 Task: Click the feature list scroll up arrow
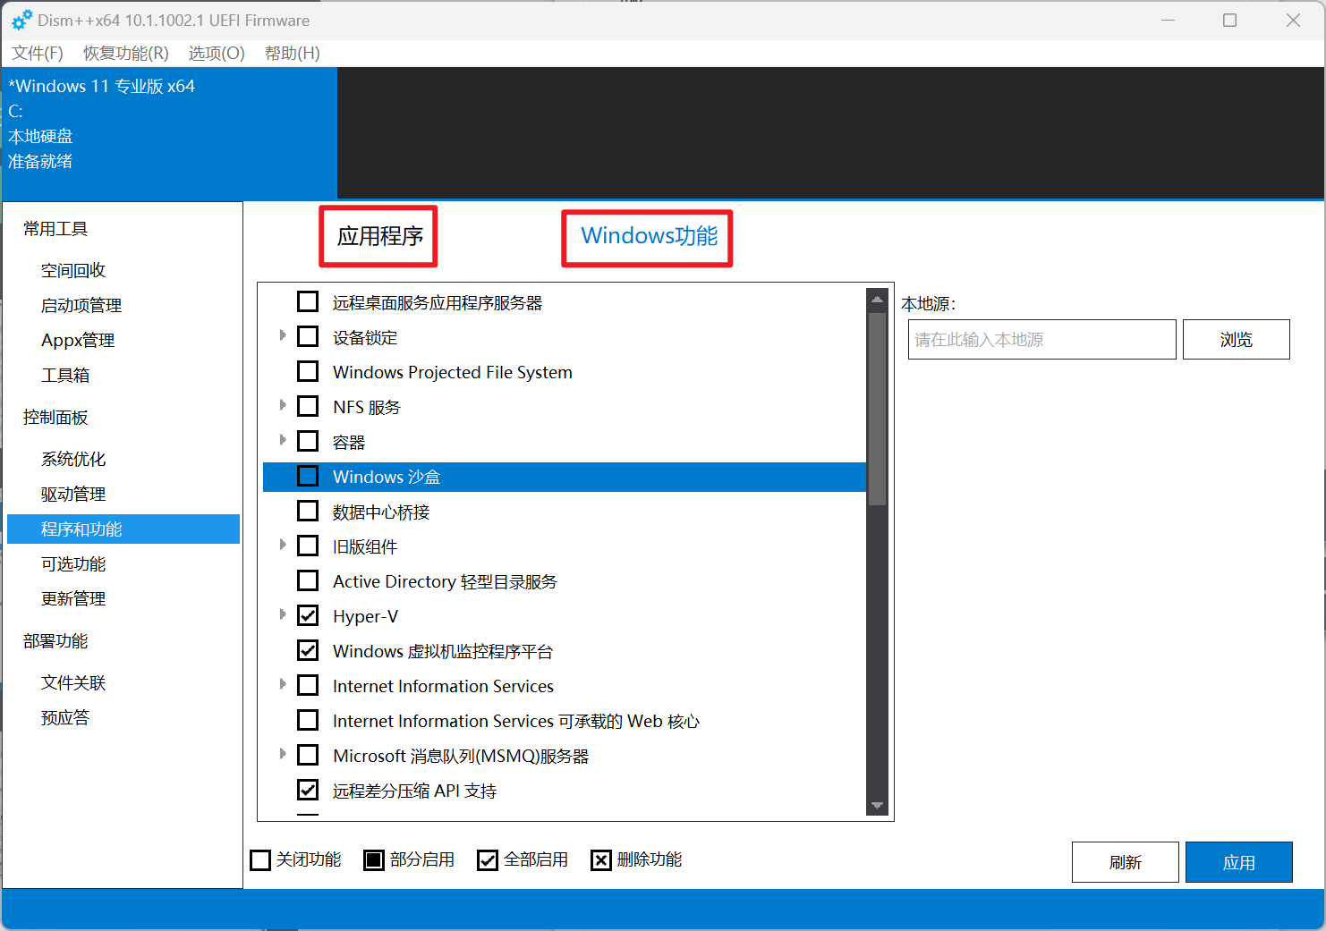click(877, 300)
